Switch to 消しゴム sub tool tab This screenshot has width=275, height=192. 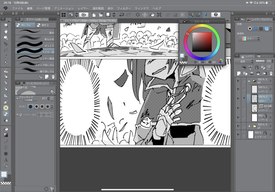pyautogui.click(x=25, y=25)
